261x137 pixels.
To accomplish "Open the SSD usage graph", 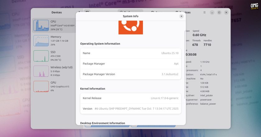I will click(41, 56).
